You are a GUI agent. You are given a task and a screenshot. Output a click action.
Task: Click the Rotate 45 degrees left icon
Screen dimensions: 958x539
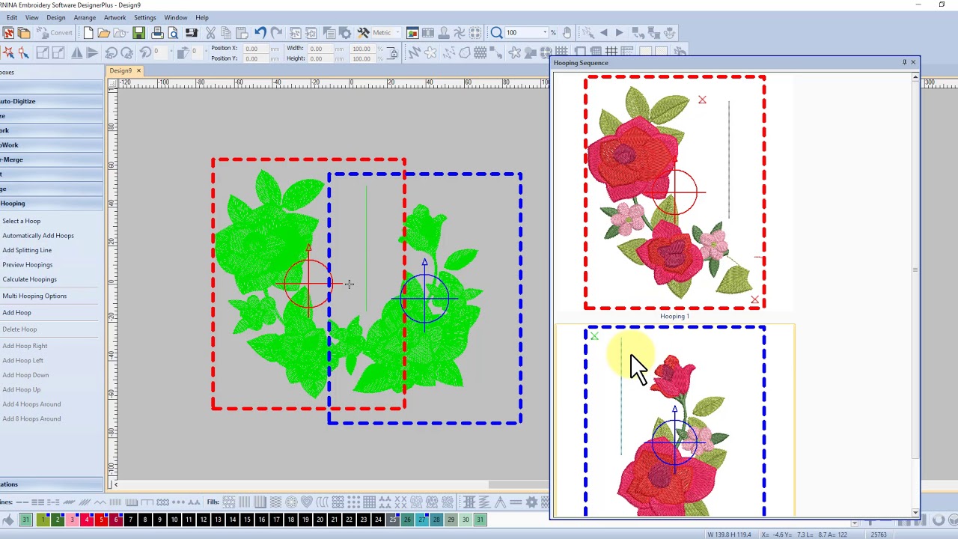pos(111,52)
